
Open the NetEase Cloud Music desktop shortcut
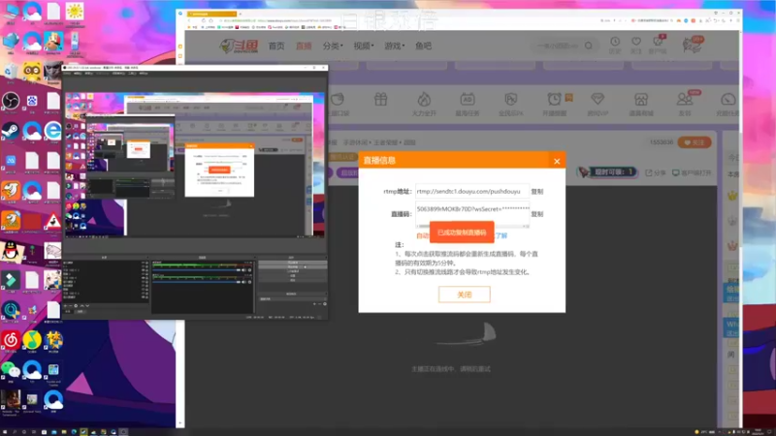click(x=11, y=340)
